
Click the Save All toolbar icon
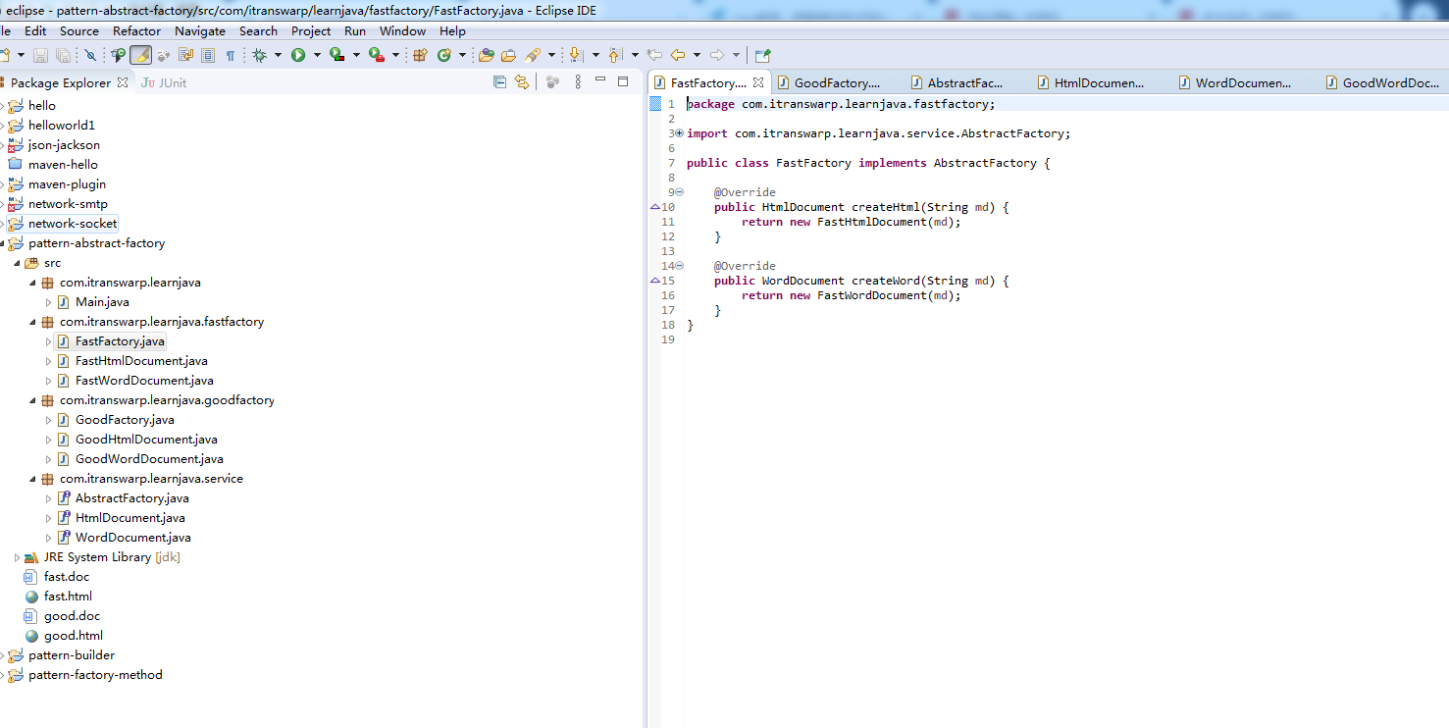coord(63,55)
